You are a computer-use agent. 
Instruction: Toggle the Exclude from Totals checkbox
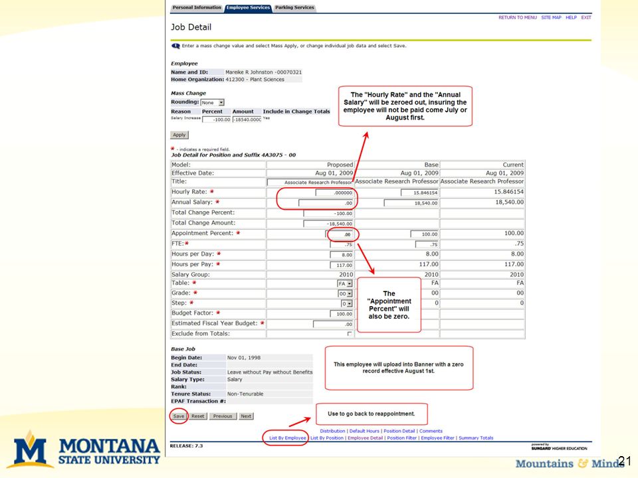350,334
